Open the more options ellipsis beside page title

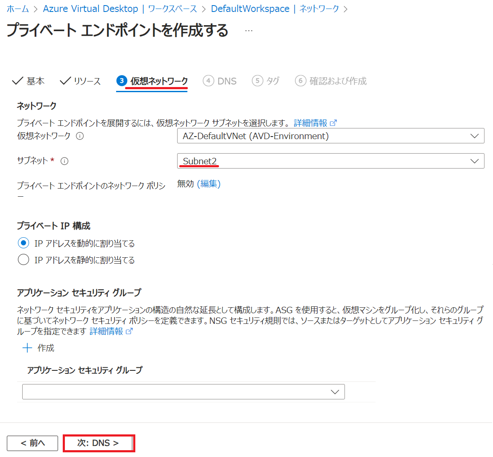pyautogui.click(x=249, y=30)
